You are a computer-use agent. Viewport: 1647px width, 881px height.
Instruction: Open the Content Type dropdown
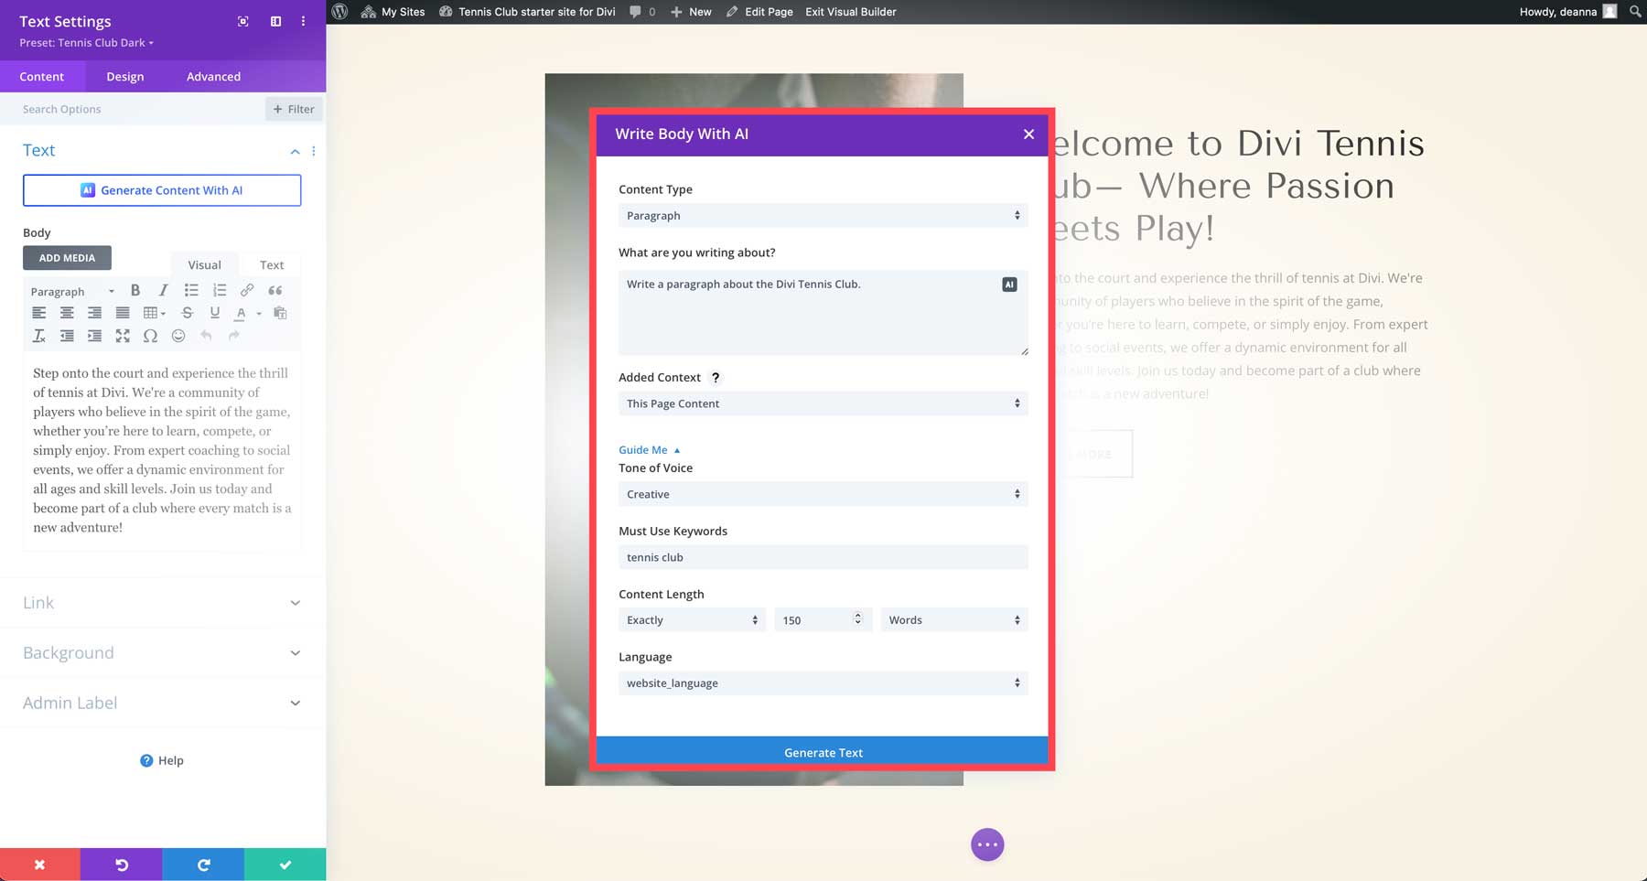pyautogui.click(x=822, y=215)
